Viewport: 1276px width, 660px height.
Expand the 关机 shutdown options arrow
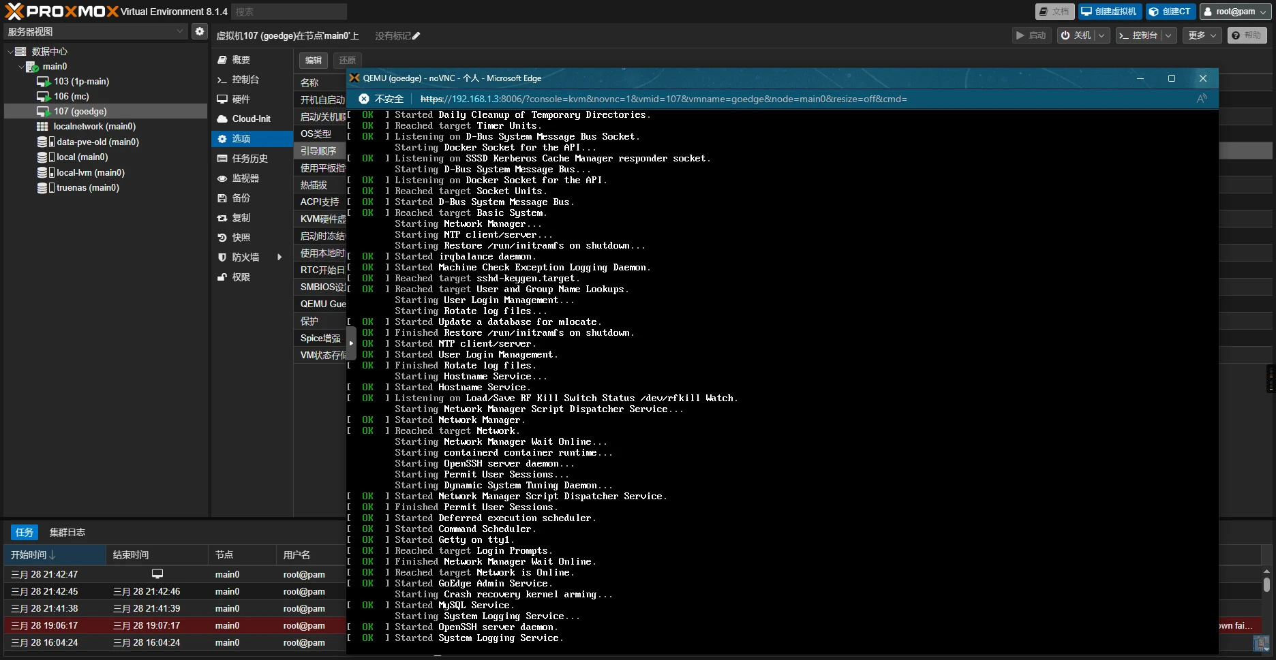(x=1102, y=35)
